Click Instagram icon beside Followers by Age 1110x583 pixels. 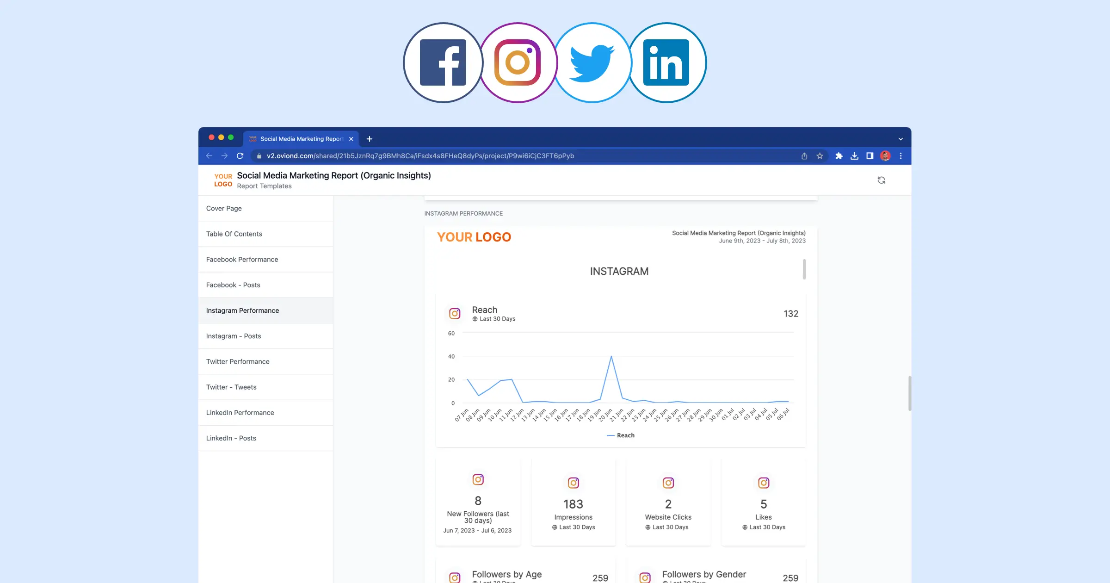pos(455,577)
